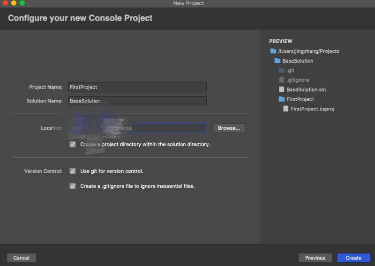Click the BaseSolution.sln file icon
The height and width of the screenshot is (266, 375).
point(282,89)
